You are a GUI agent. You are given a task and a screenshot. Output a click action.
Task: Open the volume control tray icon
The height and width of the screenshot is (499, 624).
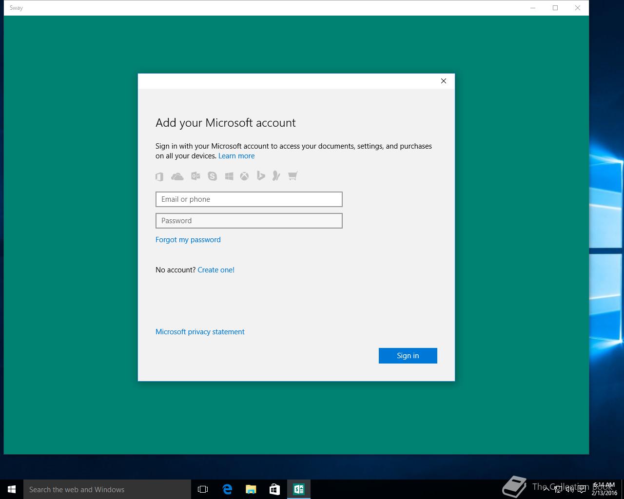coord(569,489)
